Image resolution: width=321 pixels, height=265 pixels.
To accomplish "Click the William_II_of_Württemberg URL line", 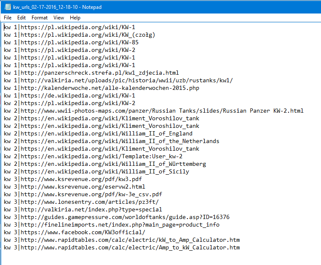I will coord(105,164).
